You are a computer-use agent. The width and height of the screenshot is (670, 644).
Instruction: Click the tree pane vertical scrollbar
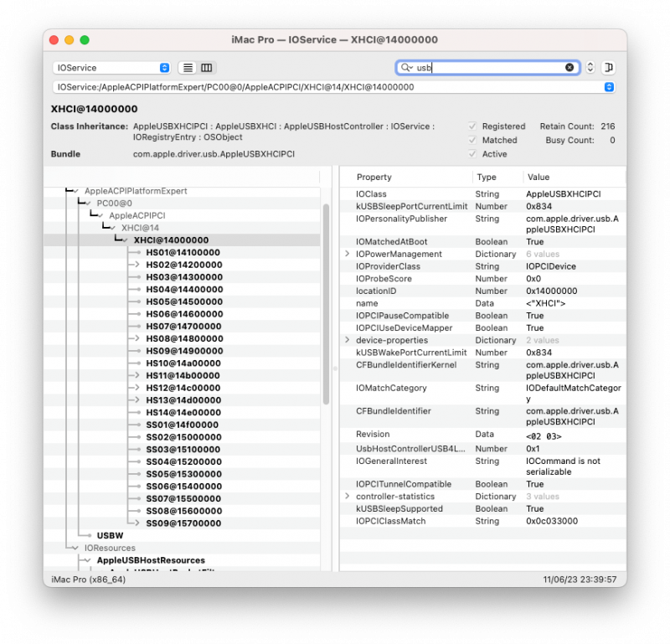(x=326, y=304)
